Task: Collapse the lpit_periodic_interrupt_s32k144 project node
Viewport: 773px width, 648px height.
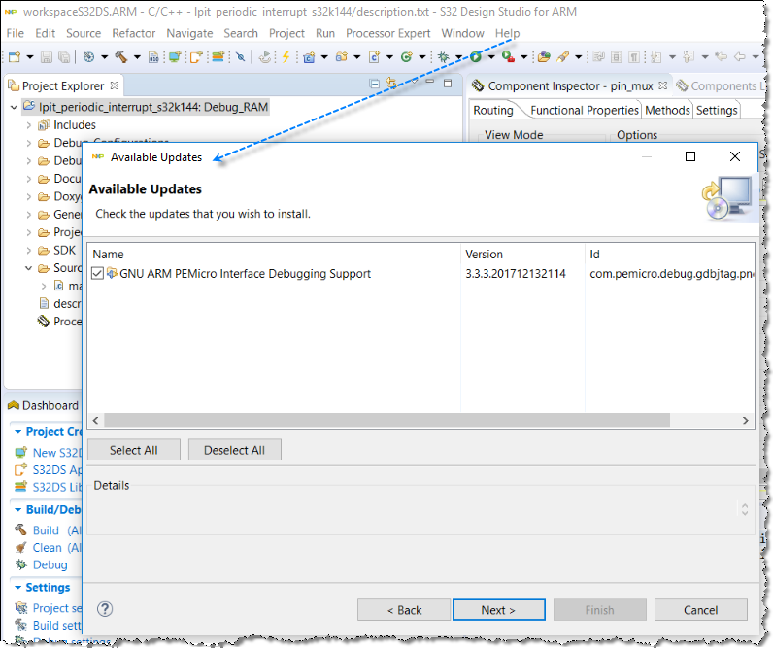Action: click(x=14, y=107)
